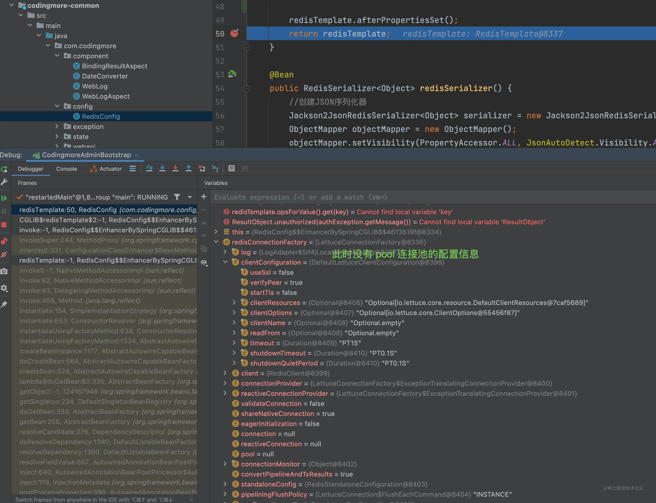
Task: Open the BindingResultAspect class
Action: 114,66
